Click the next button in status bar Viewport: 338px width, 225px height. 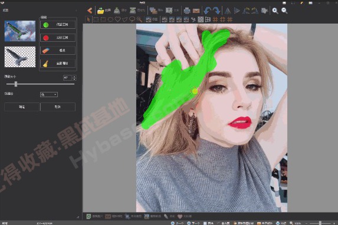pyautogui.click(x=193, y=223)
